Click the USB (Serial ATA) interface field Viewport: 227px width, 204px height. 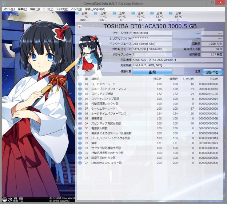coord(152,44)
